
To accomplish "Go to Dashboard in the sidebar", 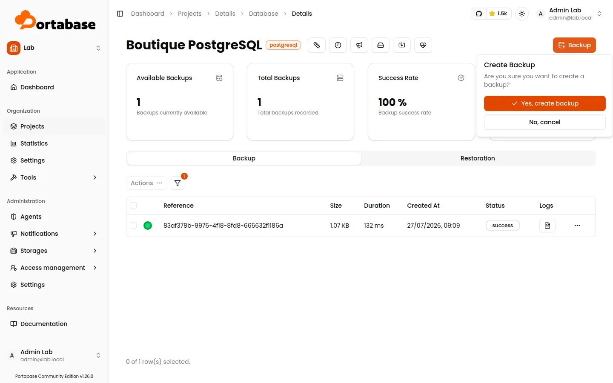I will pyautogui.click(x=54, y=87).
